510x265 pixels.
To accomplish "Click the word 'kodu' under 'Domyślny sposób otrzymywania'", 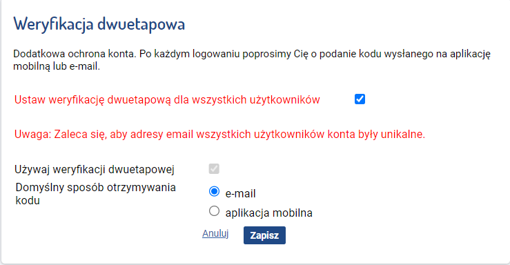I will click(x=28, y=200).
